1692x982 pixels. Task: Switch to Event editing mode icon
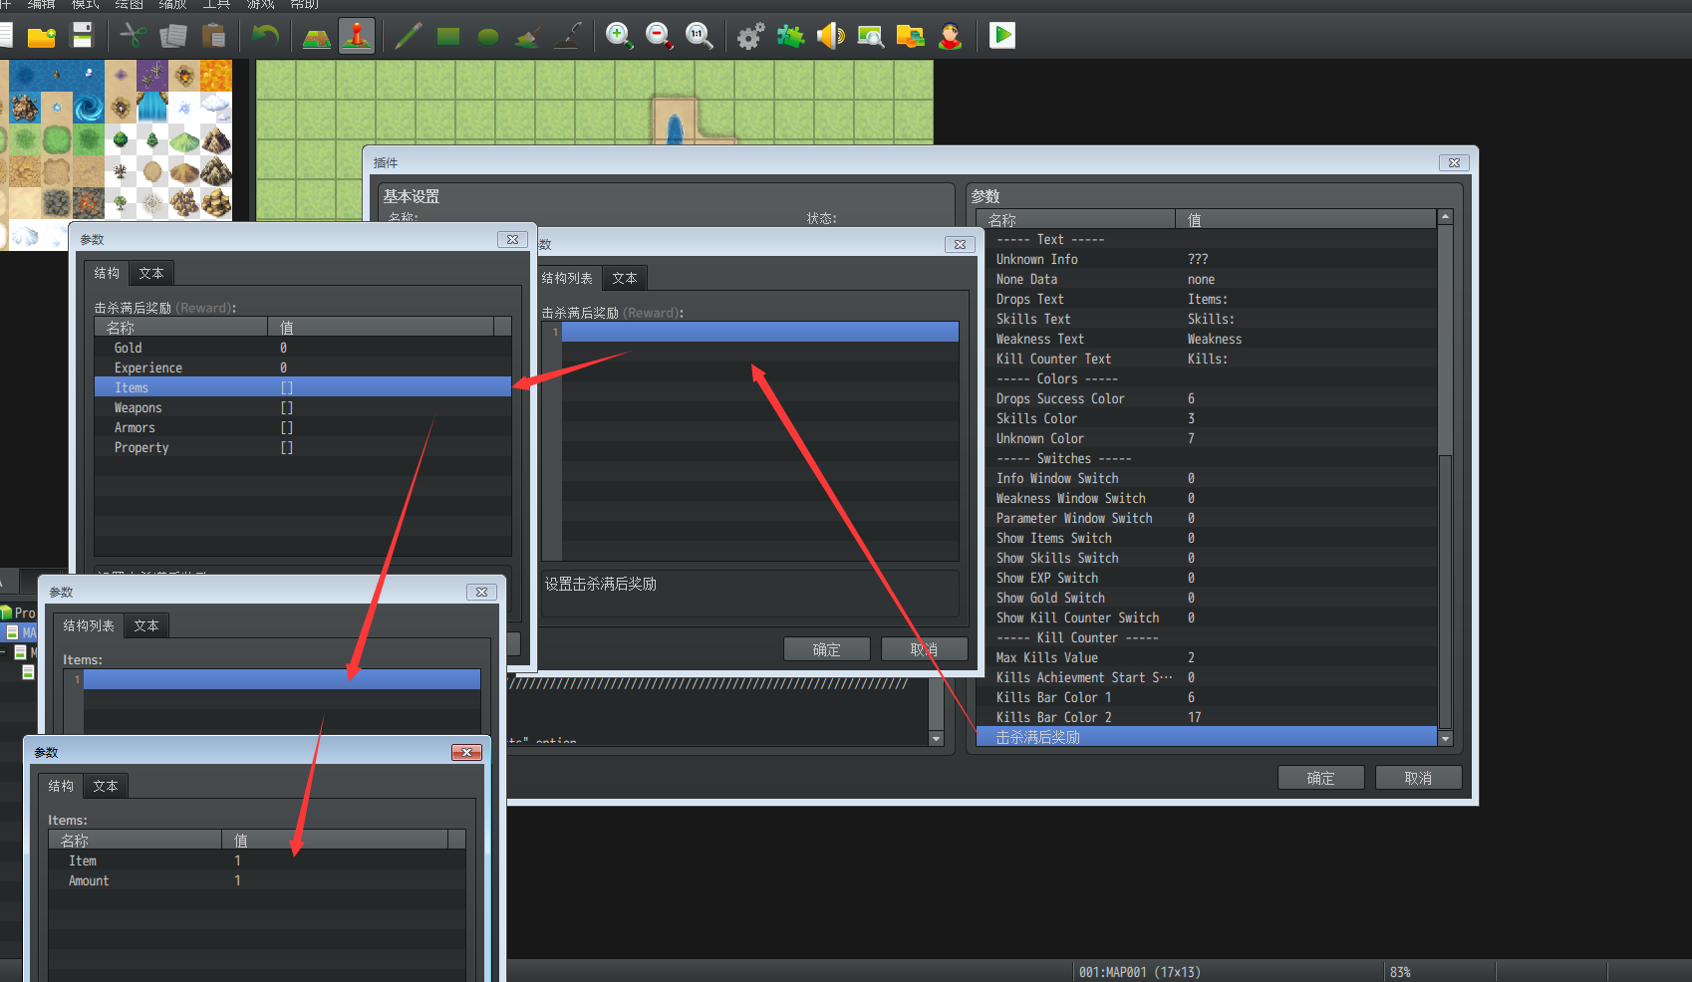[357, 37]
